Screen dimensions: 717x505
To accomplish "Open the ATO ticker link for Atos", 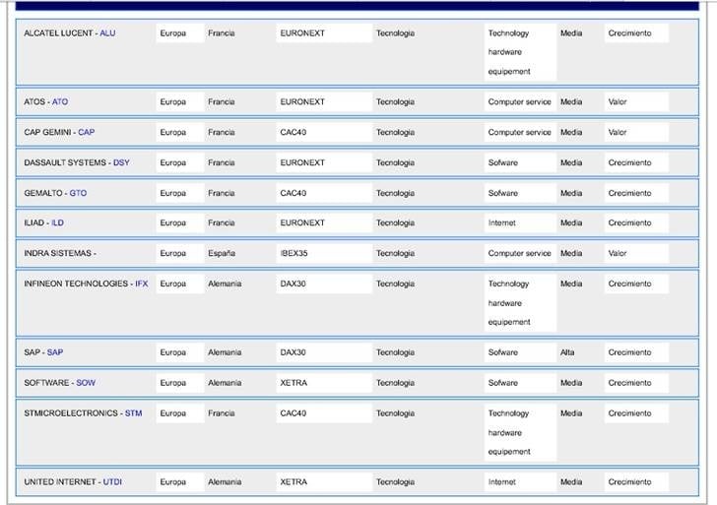I will (60, 102).
